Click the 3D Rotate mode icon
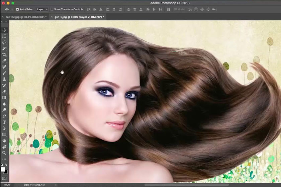The height and width of the screenshot is (187, 281). [x=190, y=9]
